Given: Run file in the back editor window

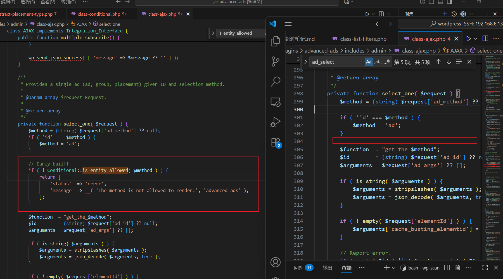Looking at the screenshot, I should click(x=367, y=14).
